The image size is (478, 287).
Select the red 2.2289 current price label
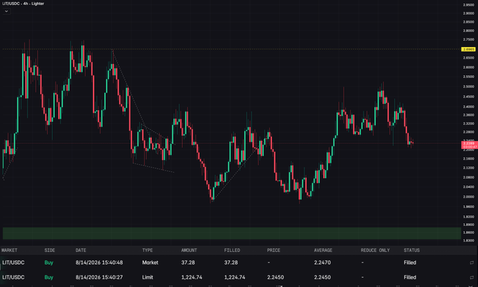pos(470,145)
